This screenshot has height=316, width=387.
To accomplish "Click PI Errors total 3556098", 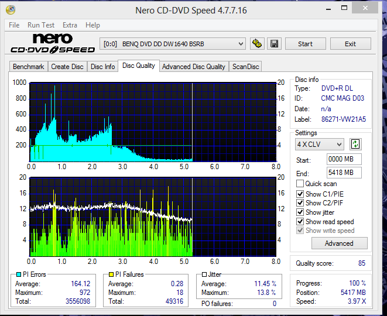I will pyautogui.click(x=78, y=301).
